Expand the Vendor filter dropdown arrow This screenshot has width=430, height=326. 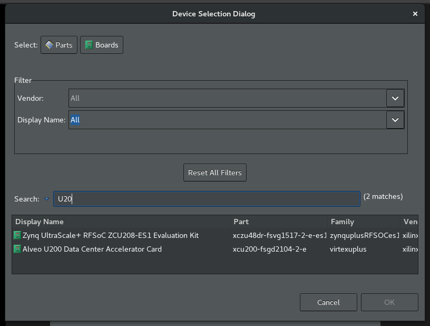(395, 98)
